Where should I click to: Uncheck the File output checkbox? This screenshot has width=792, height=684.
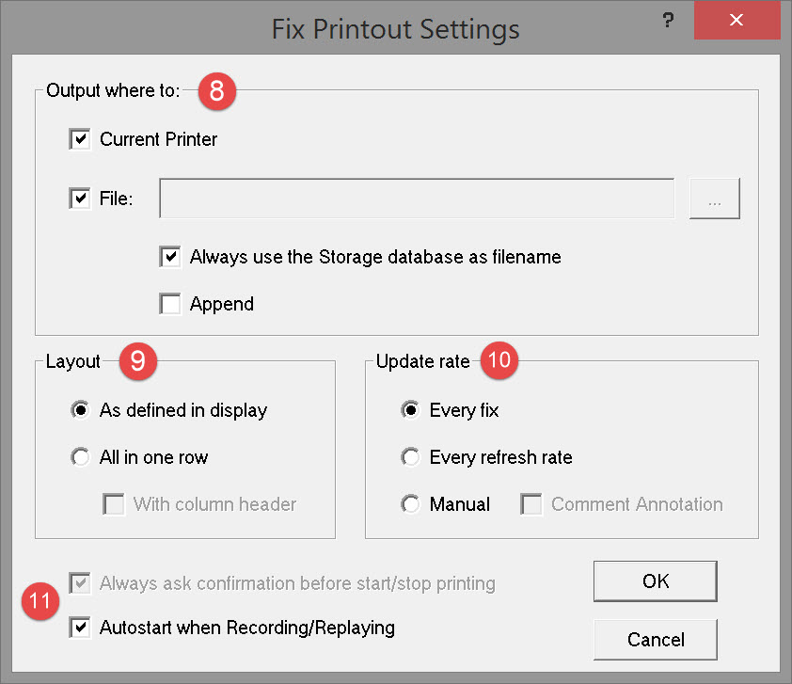click(x=80, y=199)
